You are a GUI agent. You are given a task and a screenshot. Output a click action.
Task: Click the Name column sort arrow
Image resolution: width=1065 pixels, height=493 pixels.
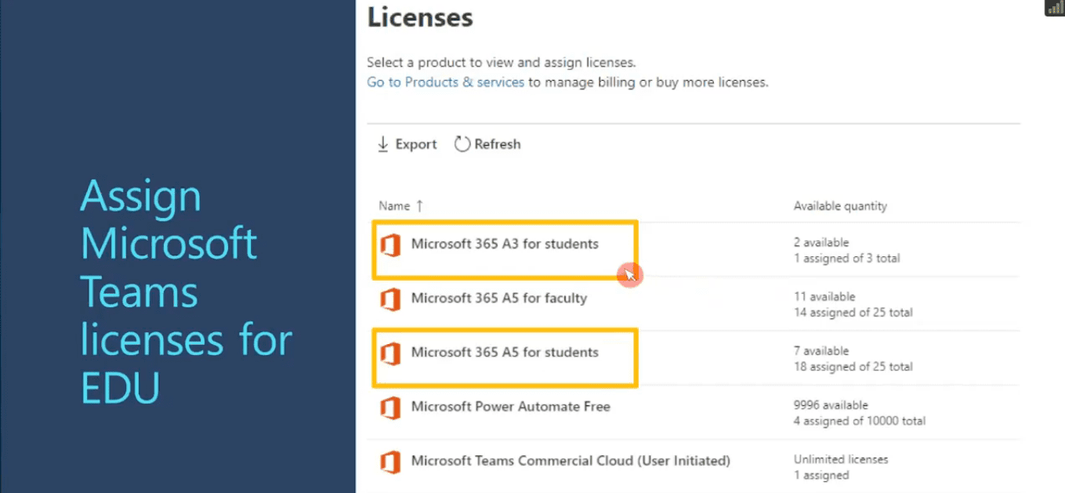tap(419, 206)
